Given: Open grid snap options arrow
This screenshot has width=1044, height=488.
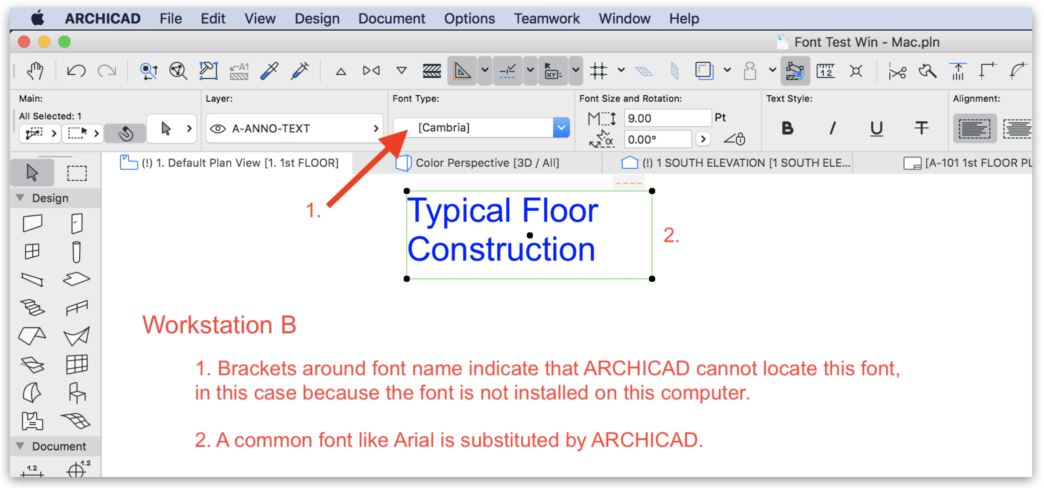Looking at the screenshot, I should (x=621, y=71).
